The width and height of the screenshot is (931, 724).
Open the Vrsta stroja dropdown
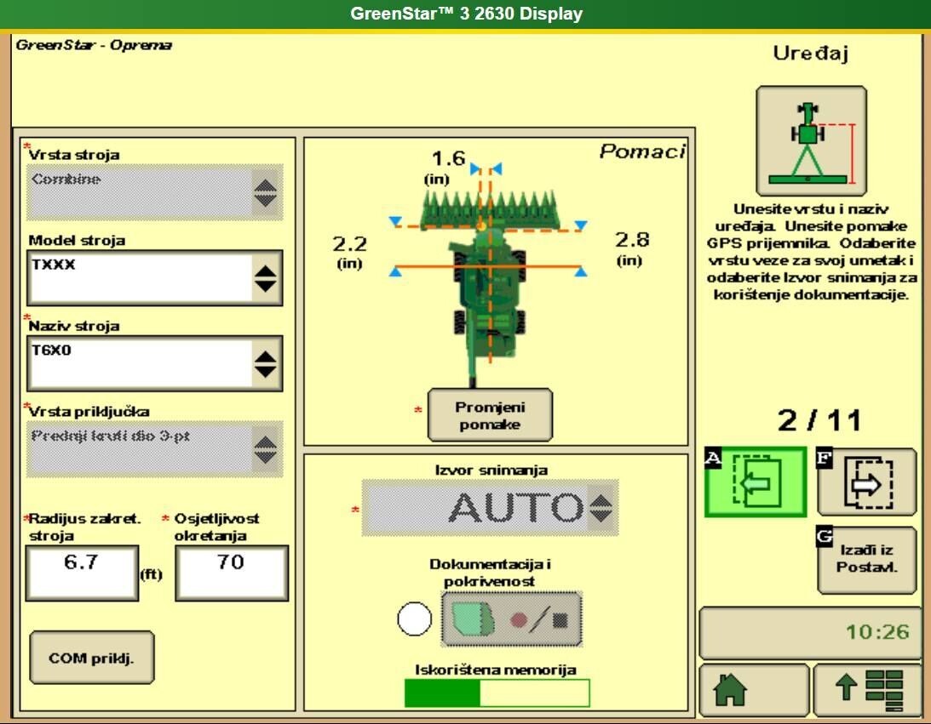(x=154, y=192)
